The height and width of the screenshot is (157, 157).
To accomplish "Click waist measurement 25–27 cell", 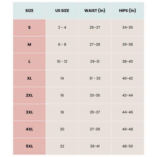I will [95, 28].
